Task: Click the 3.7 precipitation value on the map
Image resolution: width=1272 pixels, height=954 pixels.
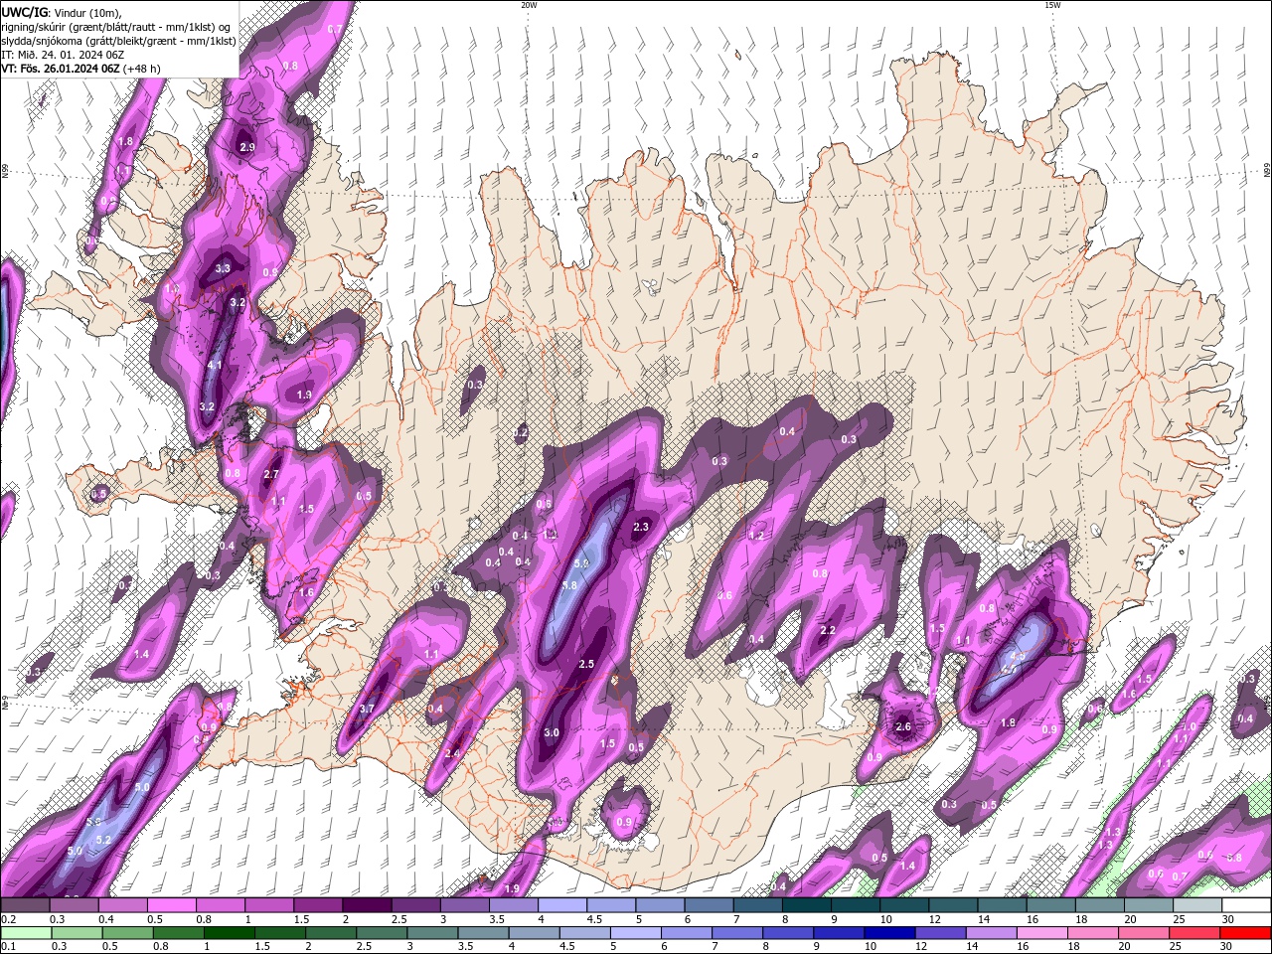Action: pyautogui.click(x=366, y=710)
